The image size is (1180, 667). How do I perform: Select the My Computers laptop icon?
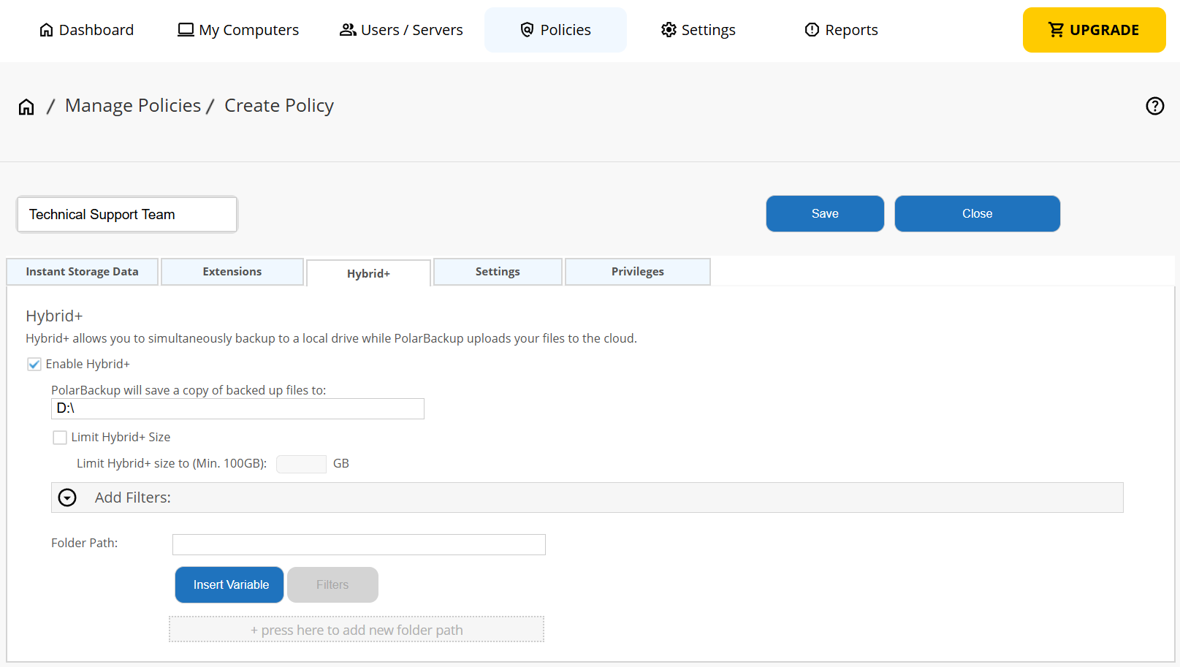point(186,30)
